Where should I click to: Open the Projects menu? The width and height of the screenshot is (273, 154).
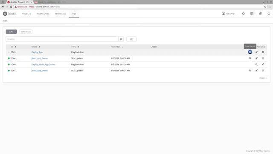[26, 14]
